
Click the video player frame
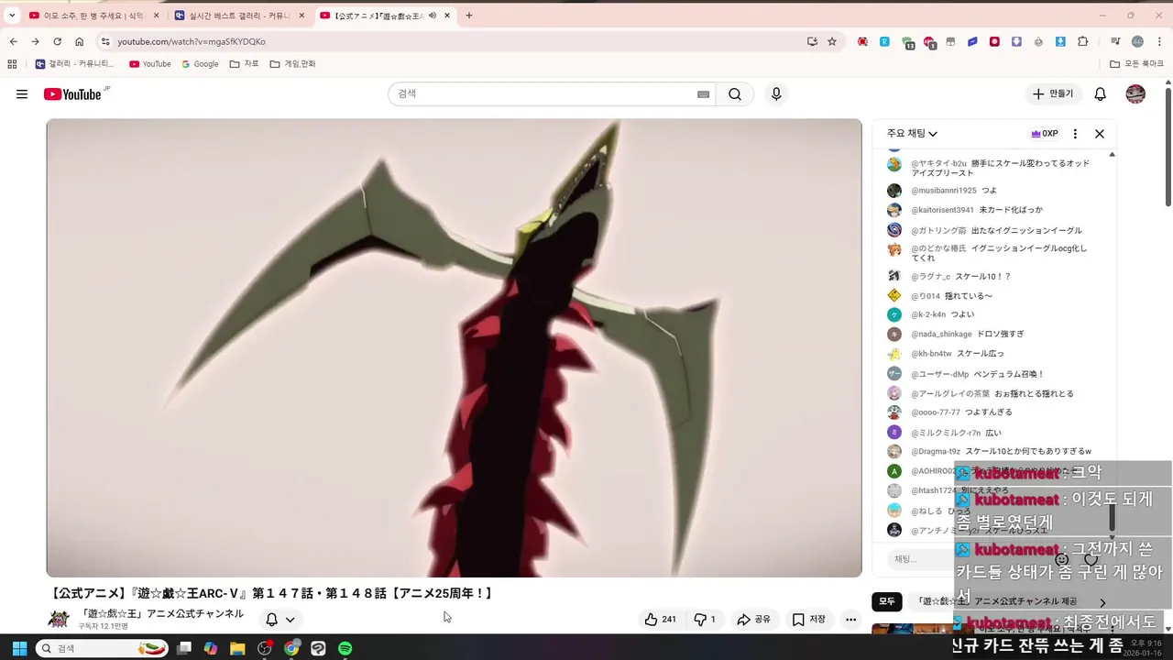455,347
